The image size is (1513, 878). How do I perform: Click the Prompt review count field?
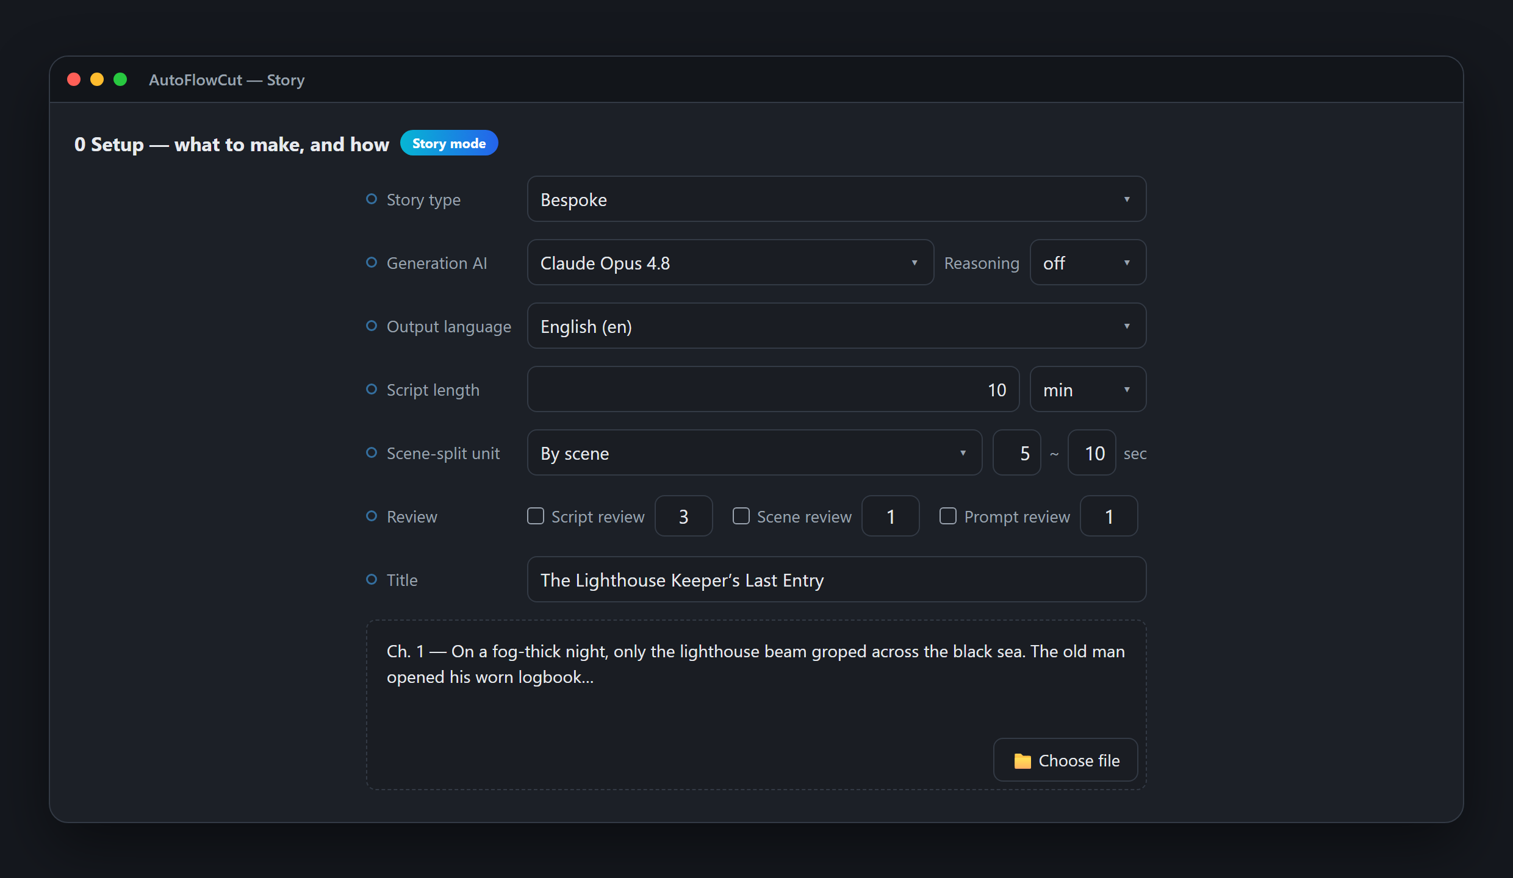[1109, 516]
